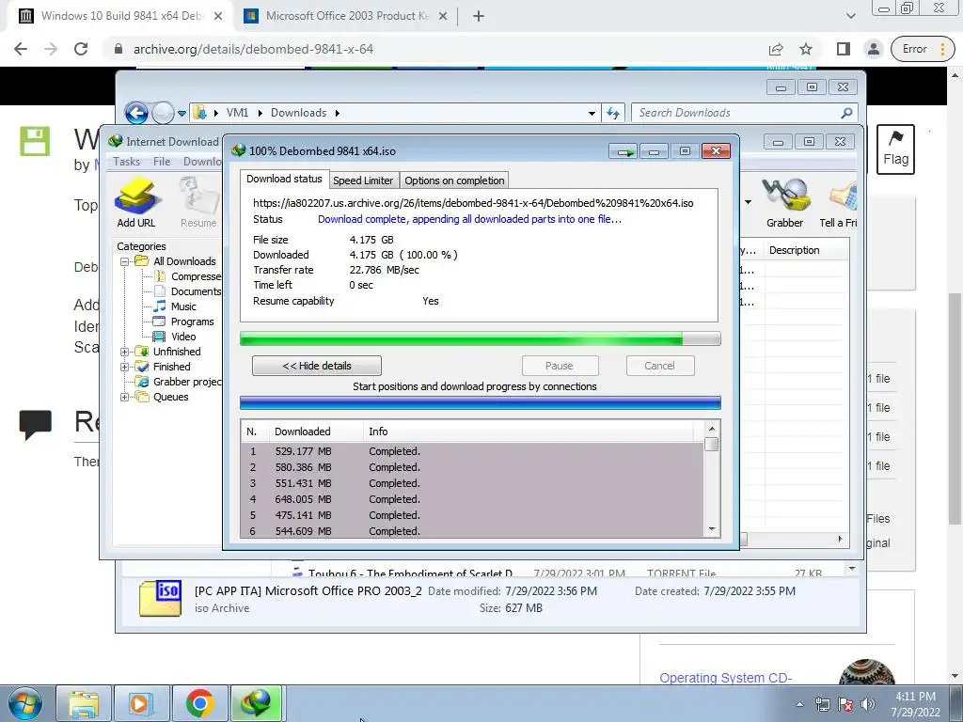This screenshot has height=722, width=963.
Task: Click the Chrome address bar URL
Action: coord(253,49)
